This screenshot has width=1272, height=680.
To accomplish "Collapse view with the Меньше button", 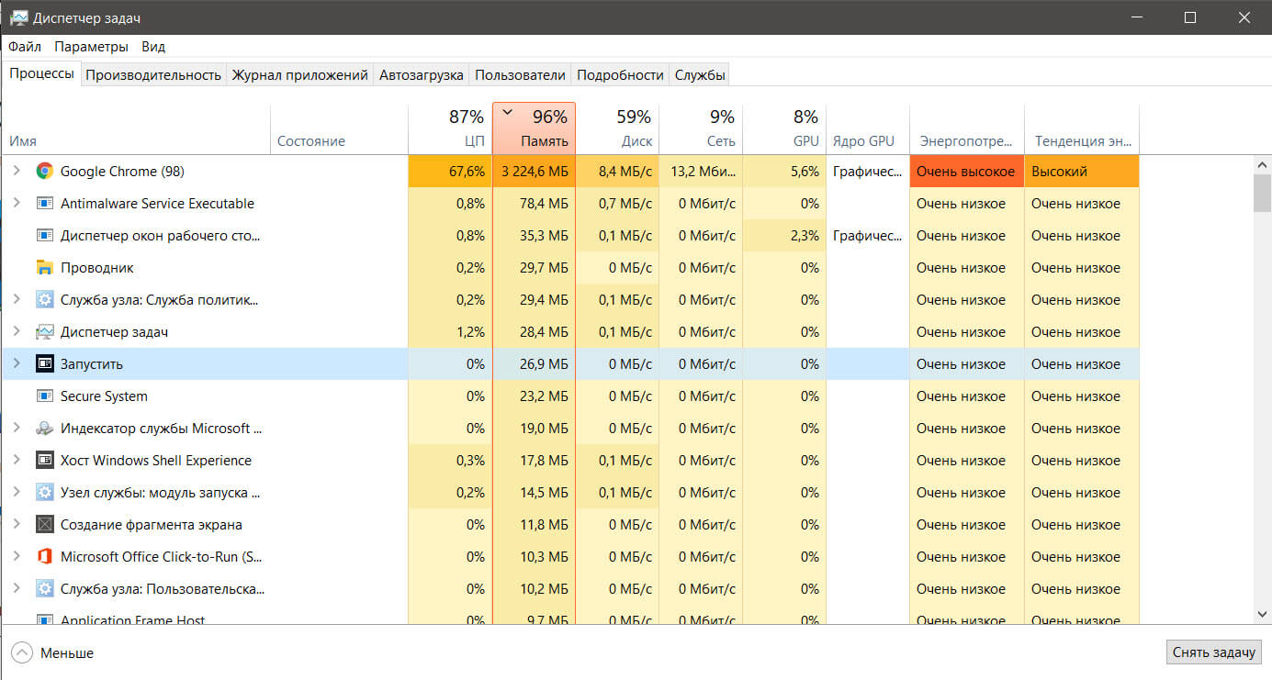I will click(x=52, y=652).
